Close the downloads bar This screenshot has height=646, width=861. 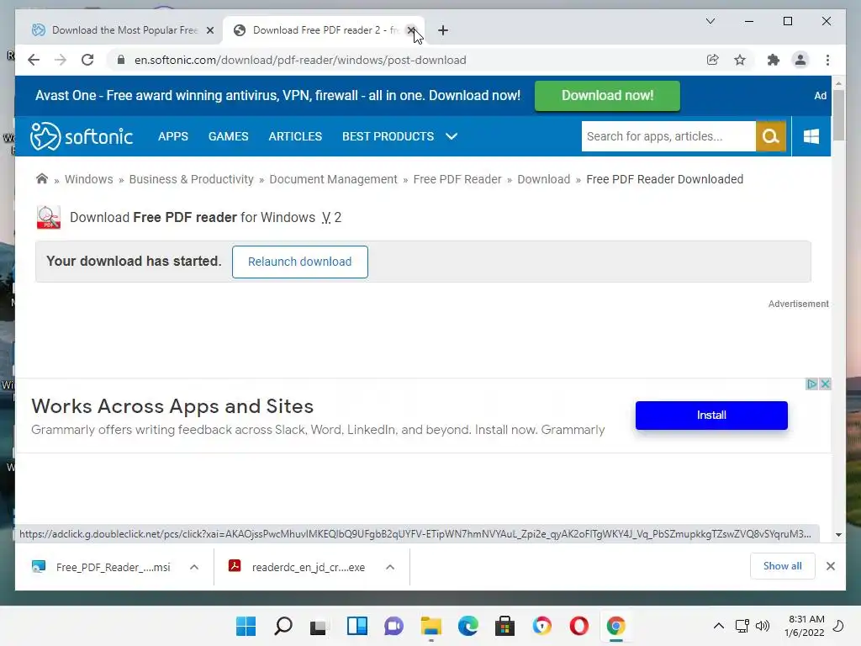click(x=830, y=566)
